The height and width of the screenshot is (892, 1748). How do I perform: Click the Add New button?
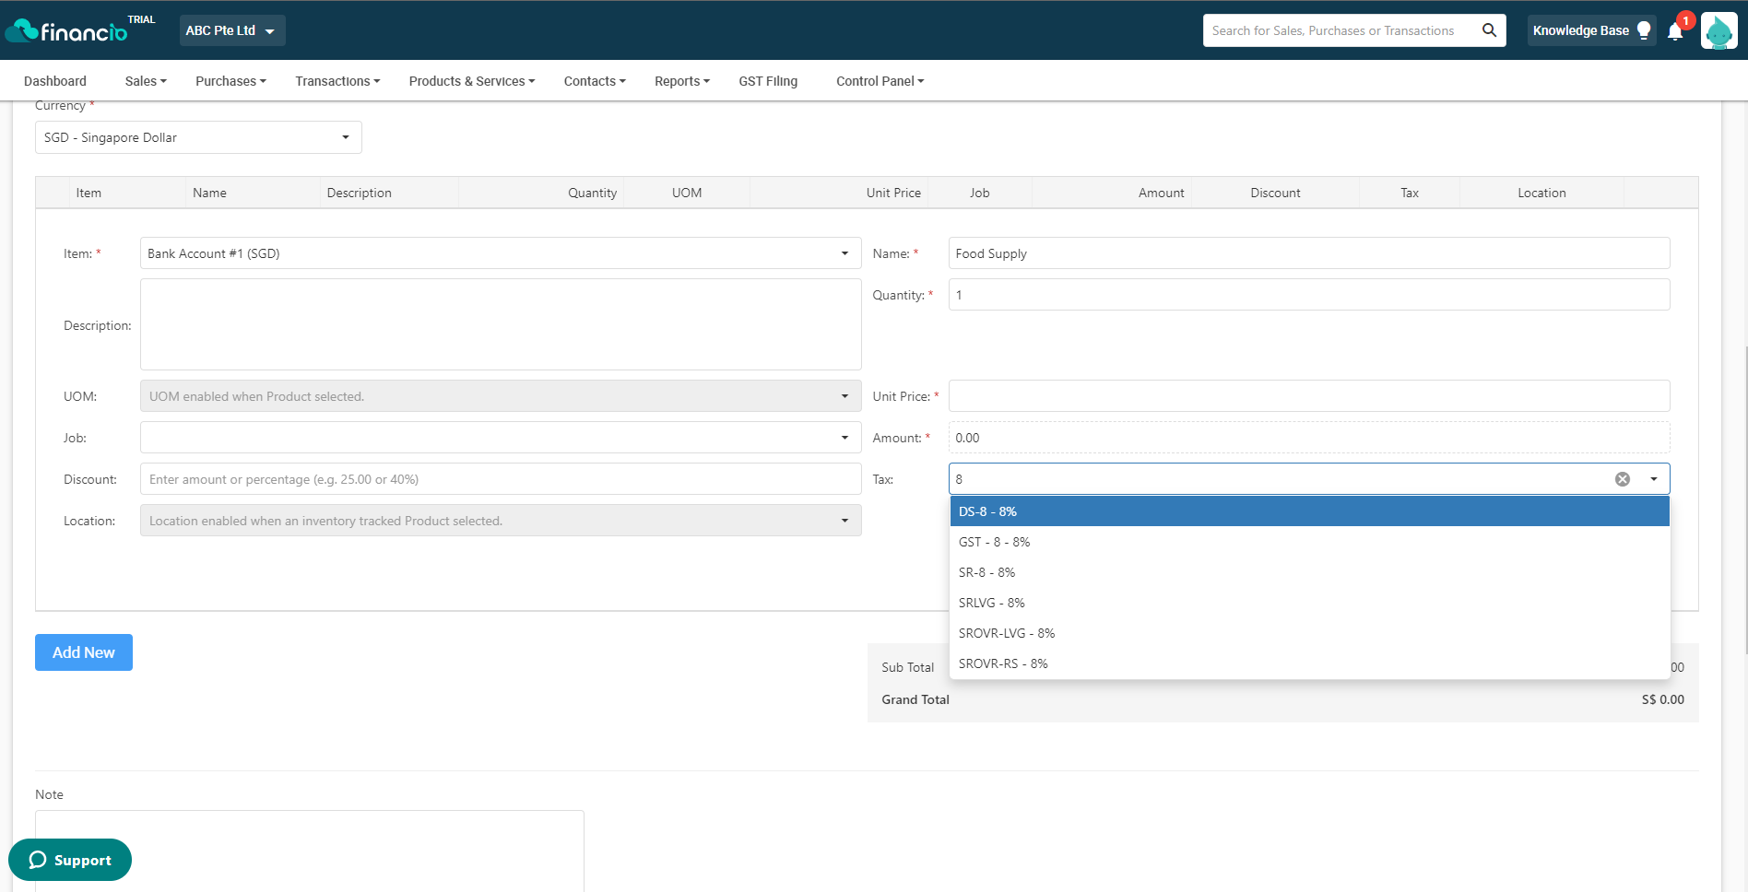tap(84, 652)
